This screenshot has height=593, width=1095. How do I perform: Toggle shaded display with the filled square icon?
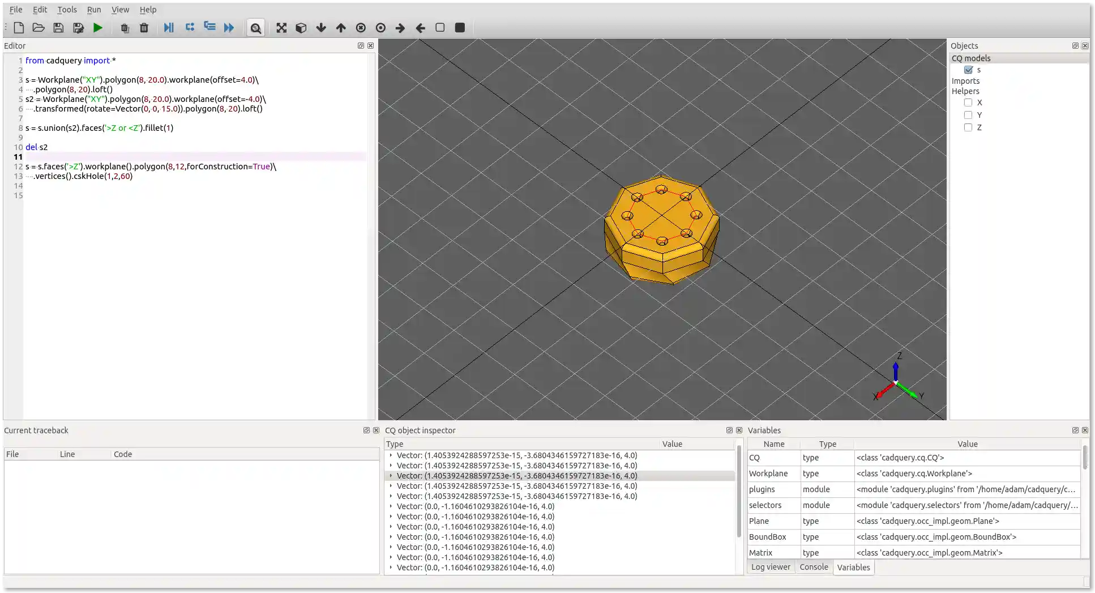click(x=459, y=27)
